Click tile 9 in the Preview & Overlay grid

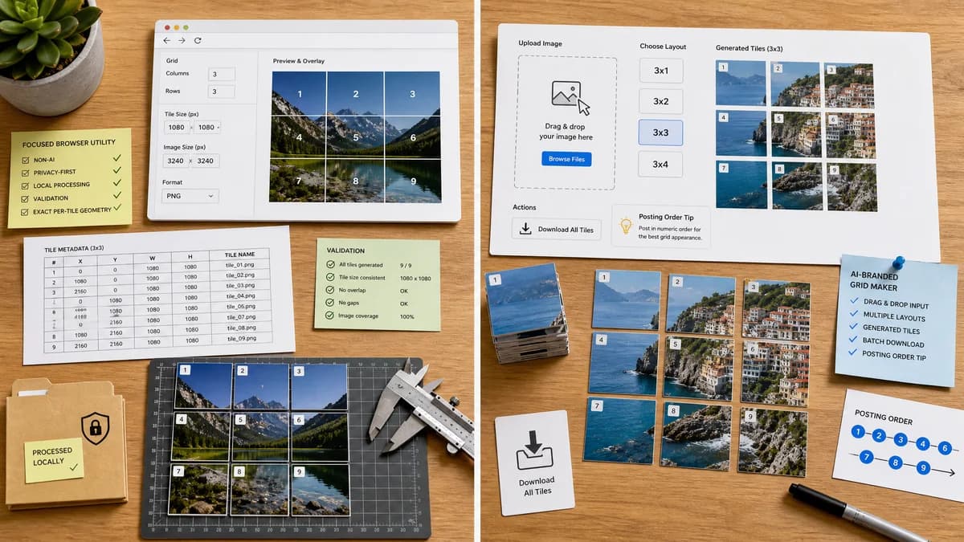413,181
